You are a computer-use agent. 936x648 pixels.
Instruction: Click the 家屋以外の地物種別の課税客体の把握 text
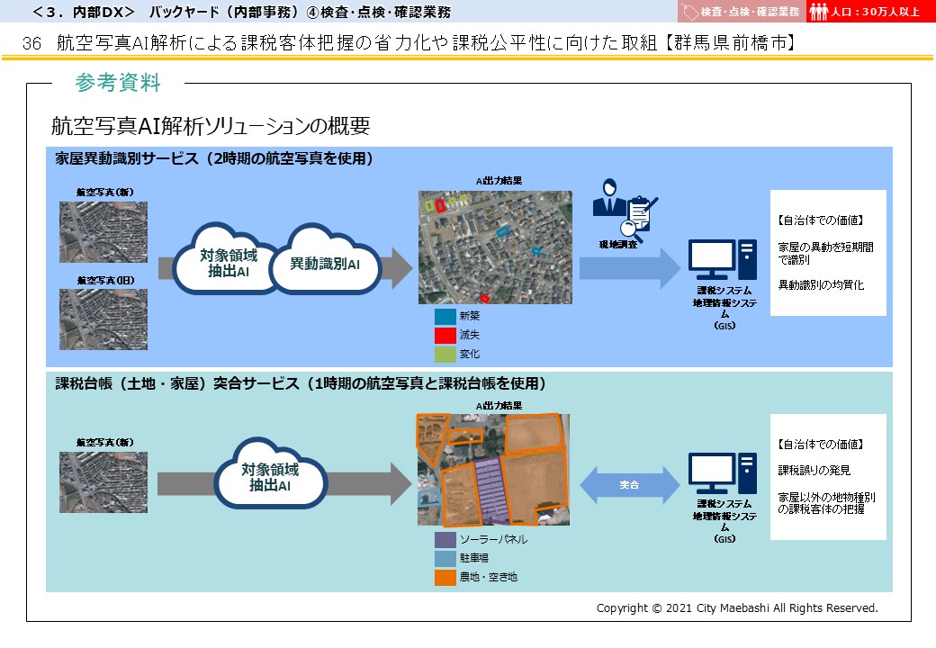click(827, 503)
